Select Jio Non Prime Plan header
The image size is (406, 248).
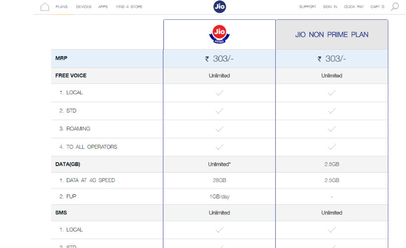[x=332, y=35]
